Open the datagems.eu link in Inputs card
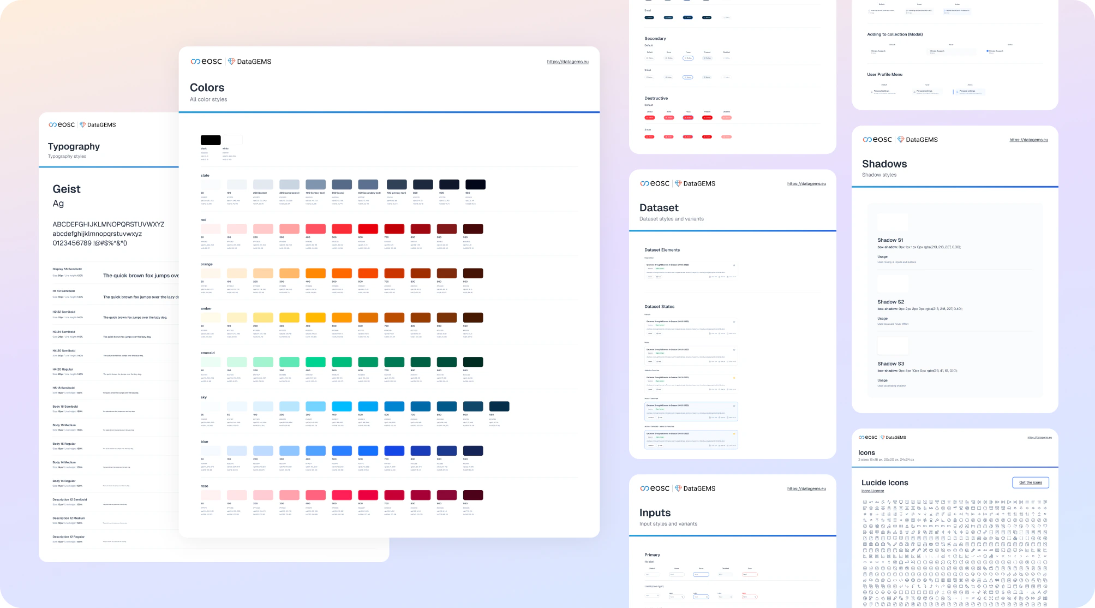Image resolution: width=1095 pixels, height=608 pixels. click(806, 488)
